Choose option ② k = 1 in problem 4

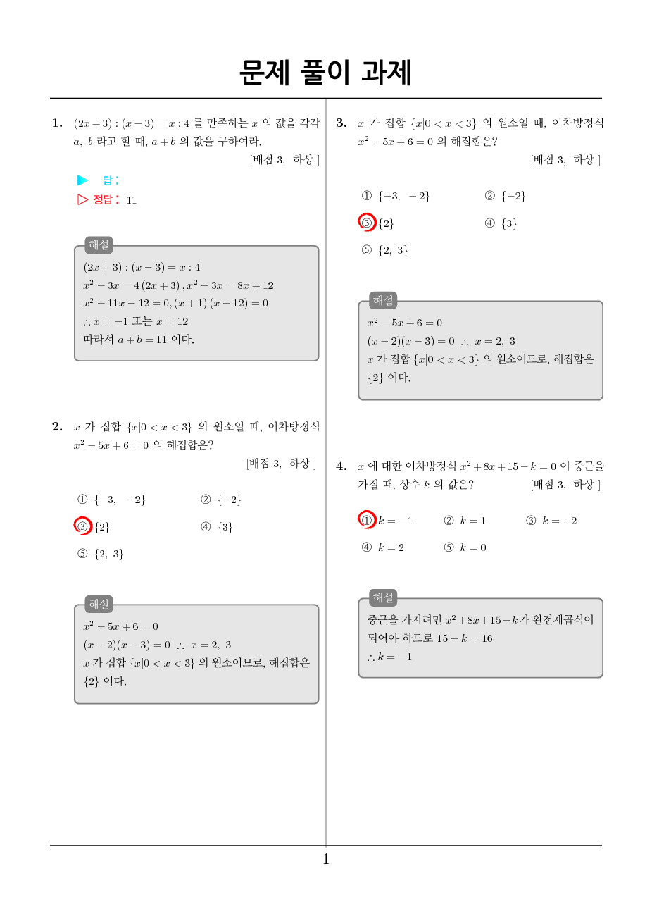(x=465, y=521)
